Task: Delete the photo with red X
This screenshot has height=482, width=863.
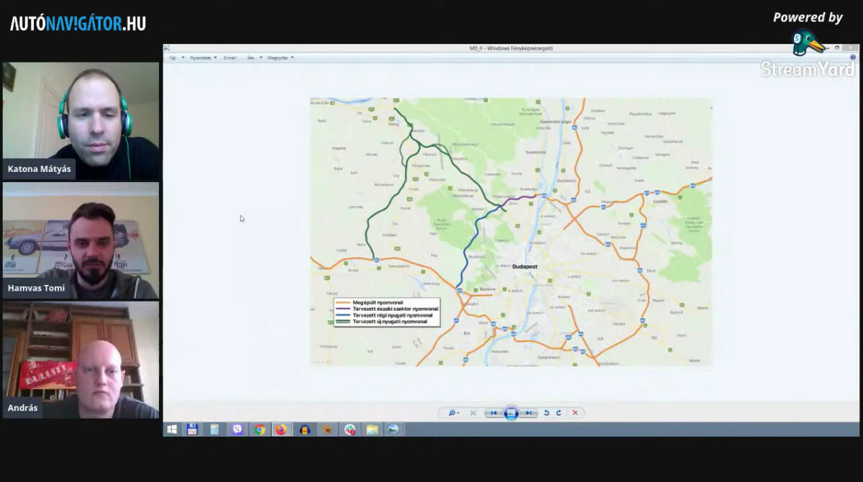Action: tap(575, 413)
